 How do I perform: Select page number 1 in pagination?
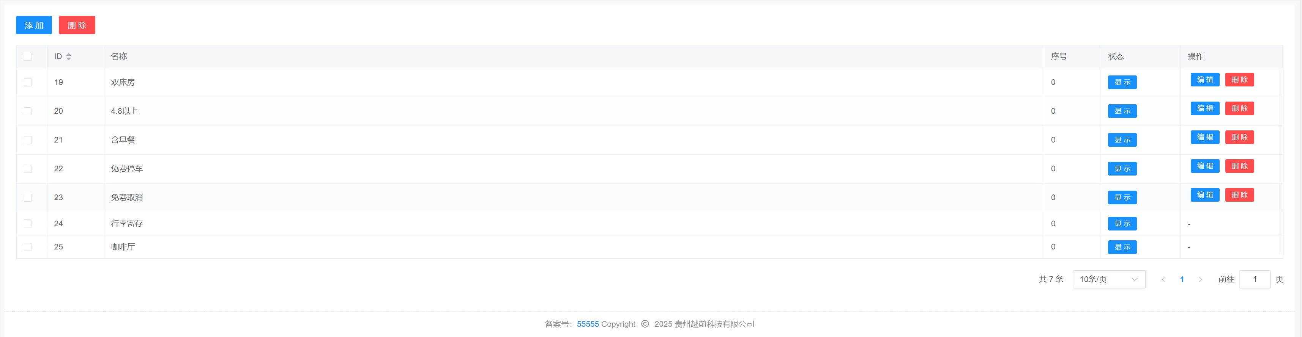pos(1182,279)
